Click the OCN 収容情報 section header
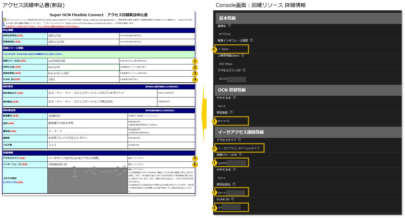Viewport: 405px width, 218px height. (309, 90)
